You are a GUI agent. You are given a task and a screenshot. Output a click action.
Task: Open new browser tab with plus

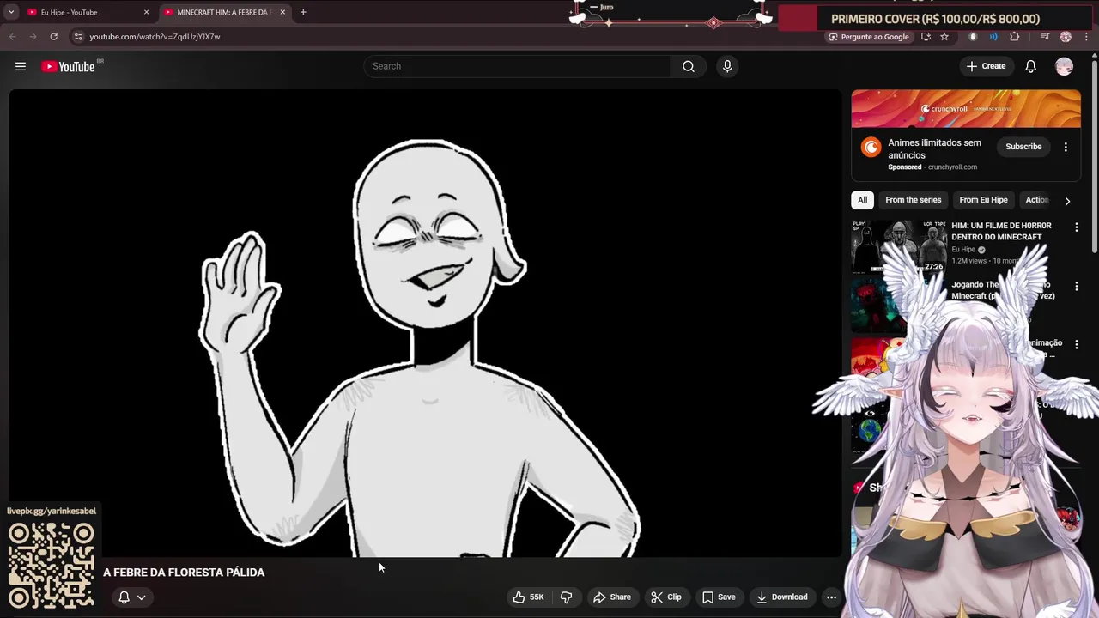point(303,12)
